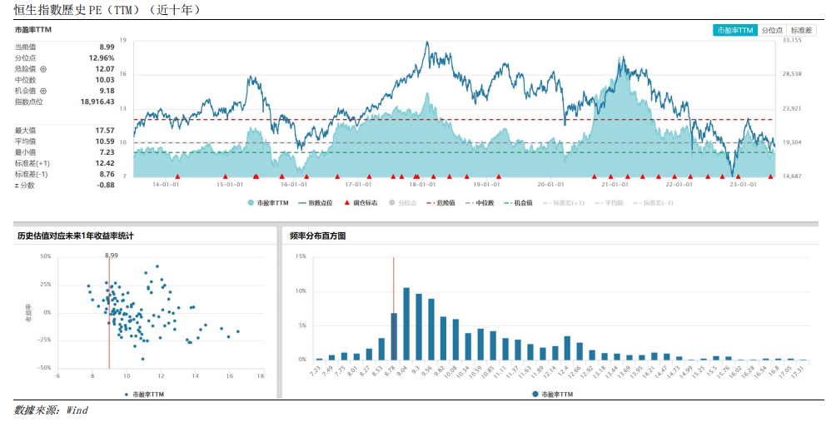Click the 14,687 right axis label
The width and height of the screenshot is (831, 427).
(x=792, y=176)
